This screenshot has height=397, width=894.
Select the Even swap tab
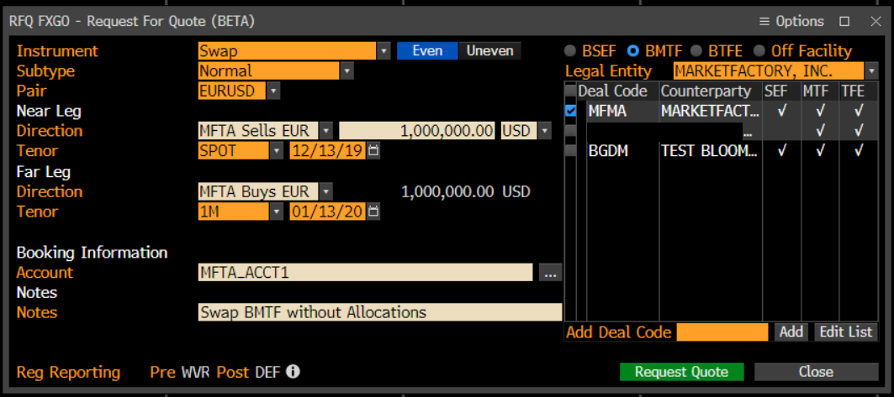tap(427, 51)
